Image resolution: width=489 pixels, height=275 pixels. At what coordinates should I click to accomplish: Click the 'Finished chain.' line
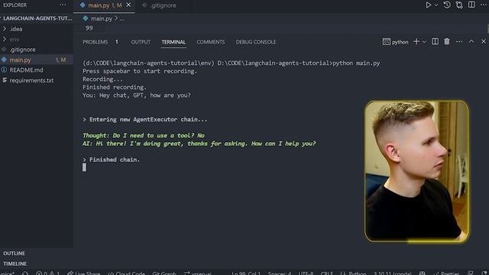[112, 160]
